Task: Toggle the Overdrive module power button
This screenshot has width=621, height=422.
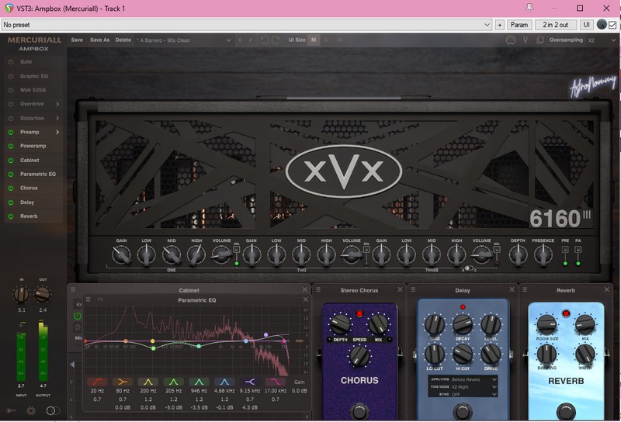Action: pyautogui.click(x=11, y=104)
